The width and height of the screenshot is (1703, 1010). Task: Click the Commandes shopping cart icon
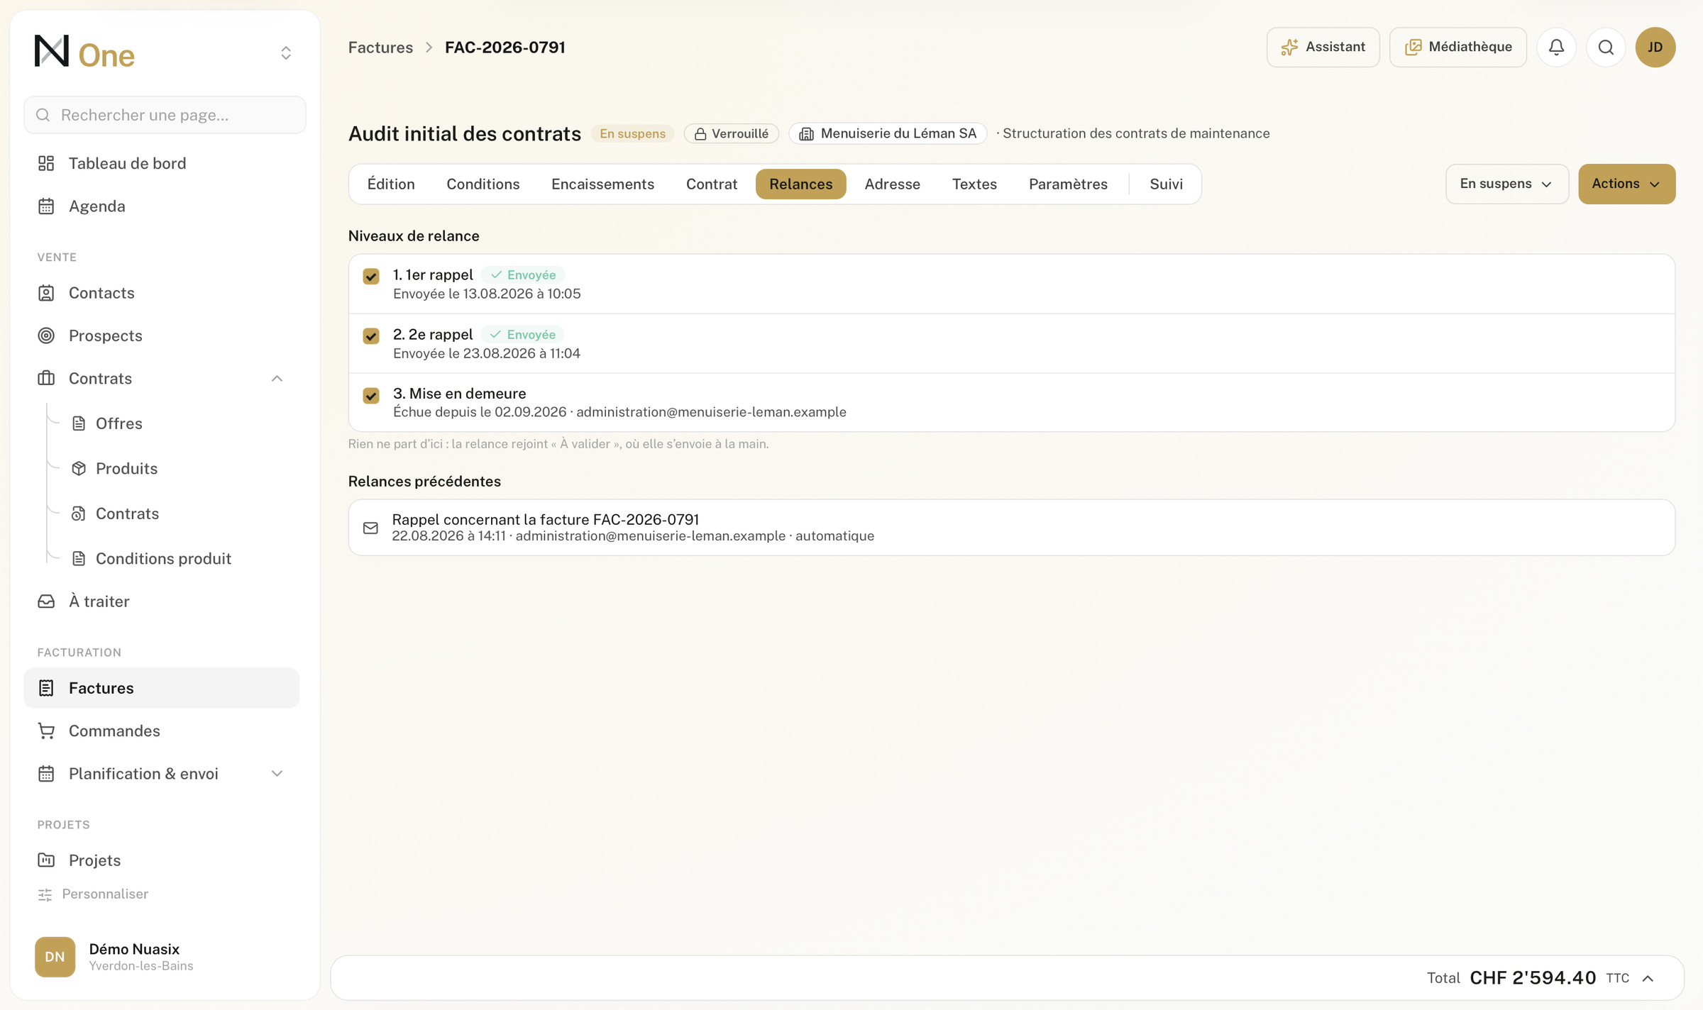coord(46,731)
